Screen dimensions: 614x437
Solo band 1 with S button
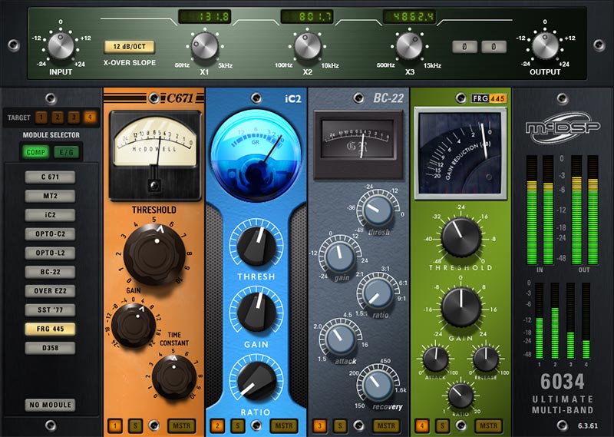[136, 425]
